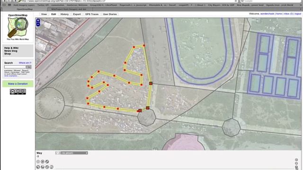The height and width of the screenshot is (170, 303).
Task: Click the home link
Action: (x=279, y=14)
